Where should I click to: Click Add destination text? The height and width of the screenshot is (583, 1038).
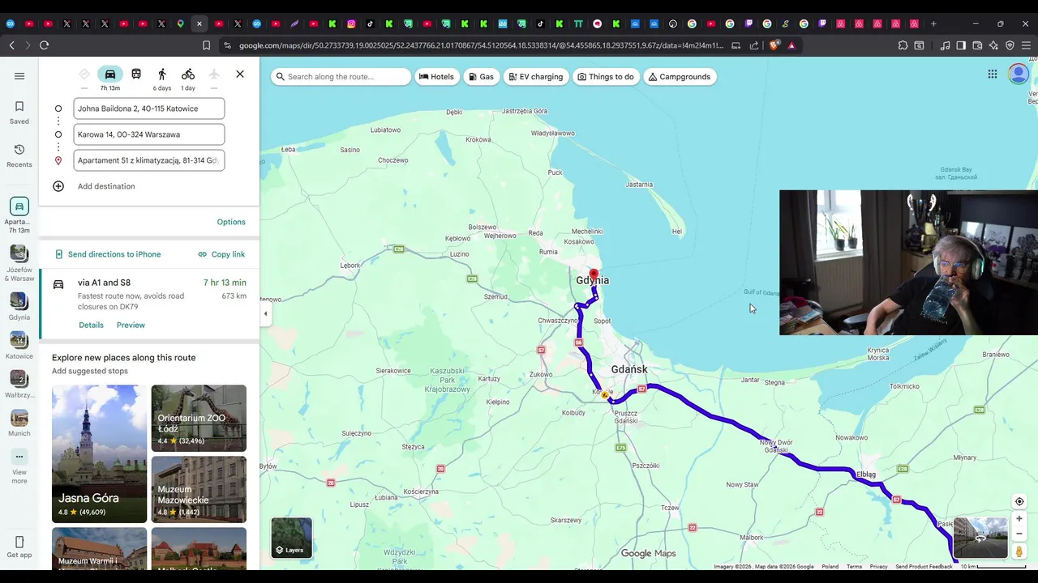(106, 186)
